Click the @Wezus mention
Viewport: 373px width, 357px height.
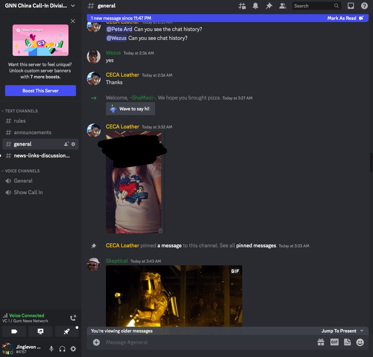pyautogui.click(x=116, y=38)
